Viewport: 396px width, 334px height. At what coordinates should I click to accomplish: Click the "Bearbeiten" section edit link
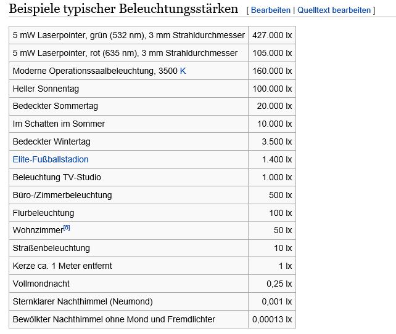(271, 10)
